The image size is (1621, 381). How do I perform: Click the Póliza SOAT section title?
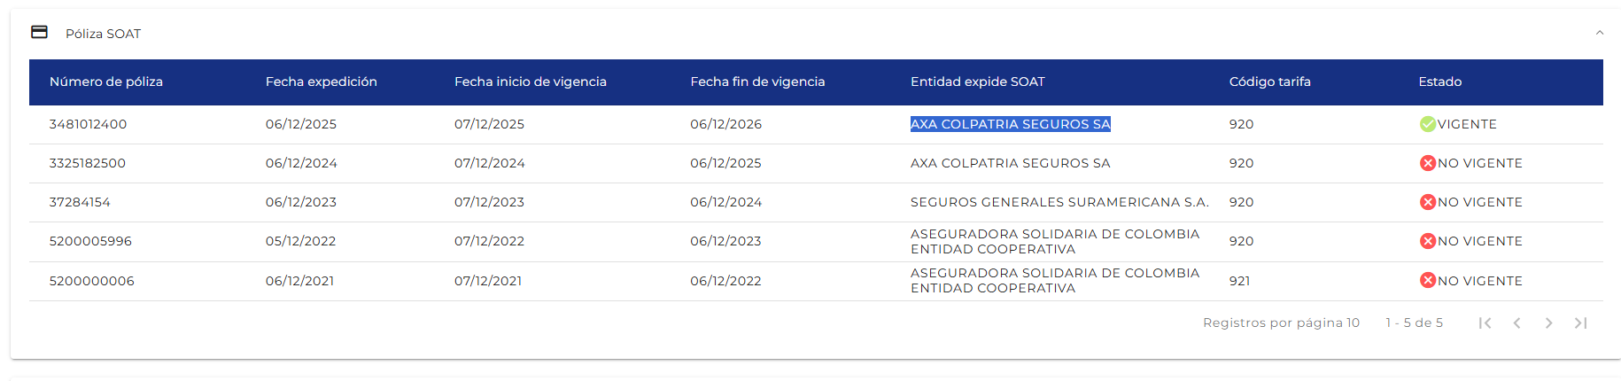(103, 34)
